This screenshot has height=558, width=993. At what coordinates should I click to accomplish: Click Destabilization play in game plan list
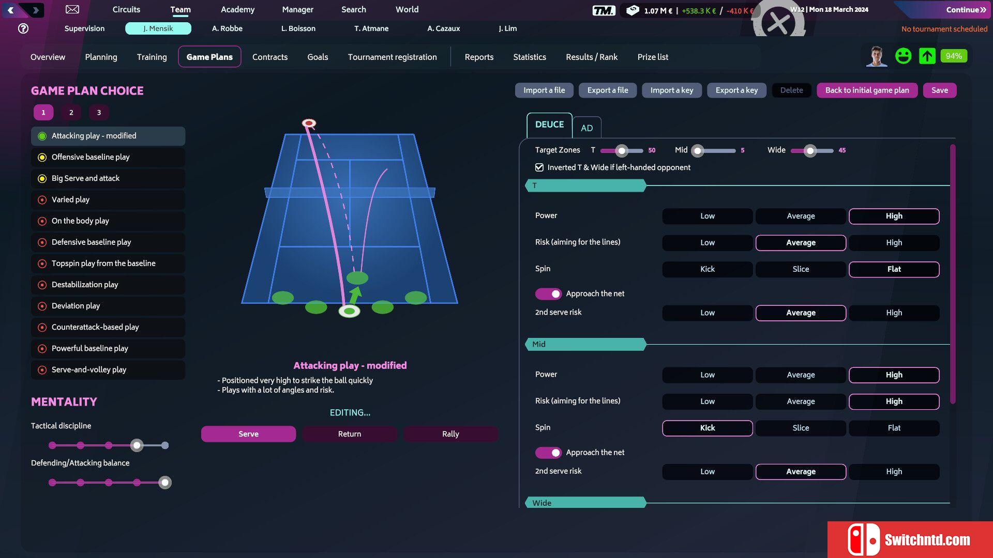(x=85, y=284)
